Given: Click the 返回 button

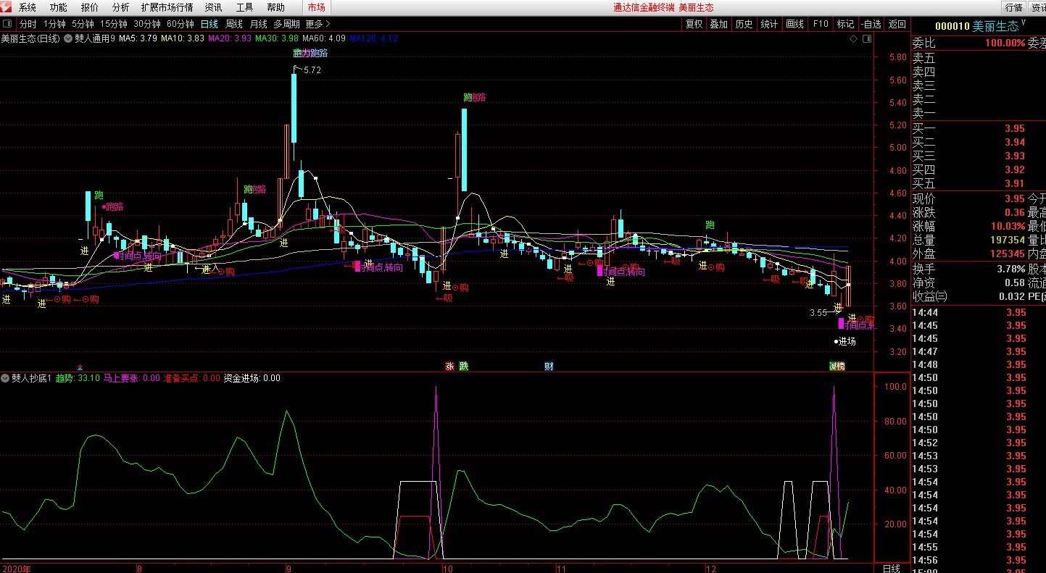Looking at the screenshot, I should 897,24.
